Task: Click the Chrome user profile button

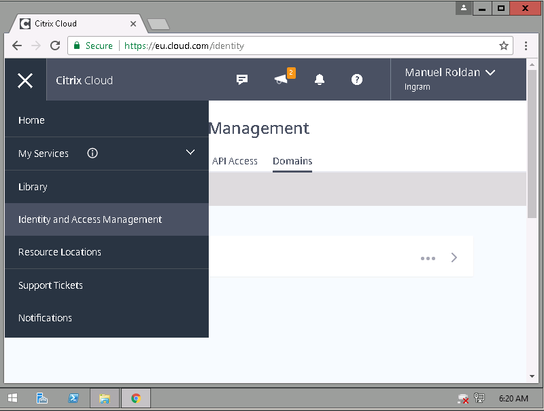Action: pyautogui.click(x=464, y=8)
